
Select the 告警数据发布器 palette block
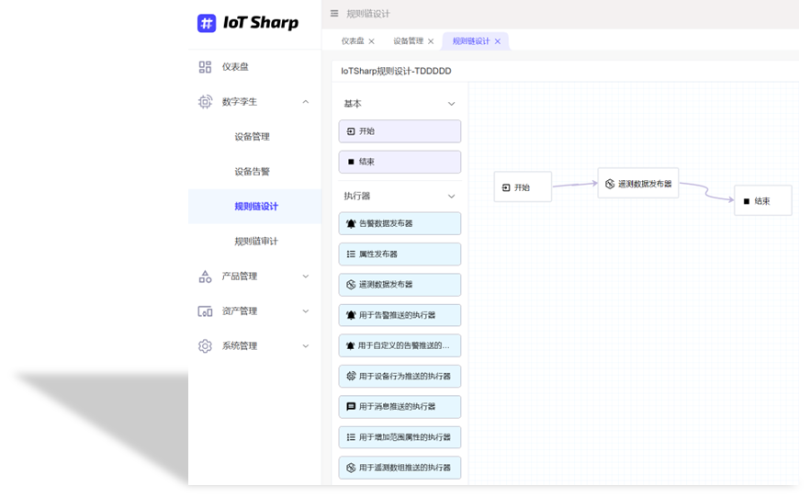[400, 223]
